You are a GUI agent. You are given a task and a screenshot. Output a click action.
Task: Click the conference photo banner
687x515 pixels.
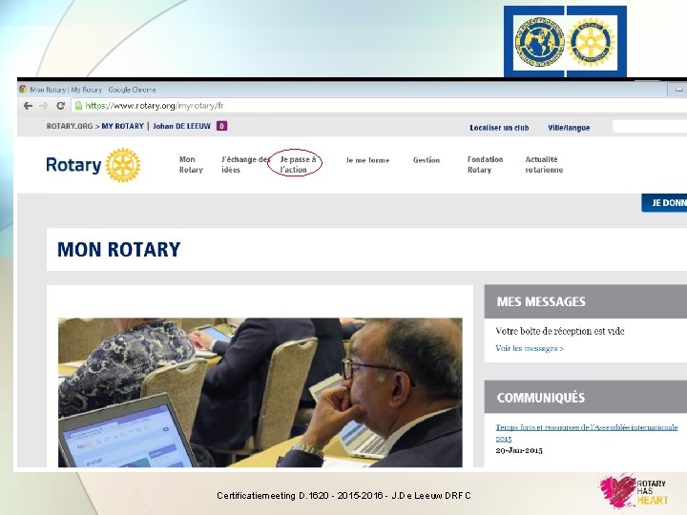[x=260, y=392]
